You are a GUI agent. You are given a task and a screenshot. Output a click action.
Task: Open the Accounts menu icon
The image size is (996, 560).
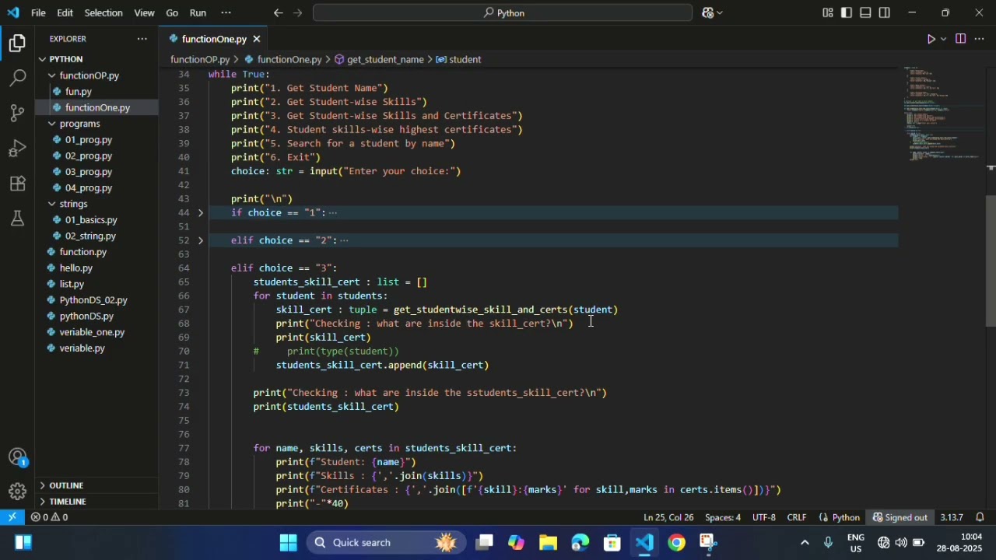(17, 457)
